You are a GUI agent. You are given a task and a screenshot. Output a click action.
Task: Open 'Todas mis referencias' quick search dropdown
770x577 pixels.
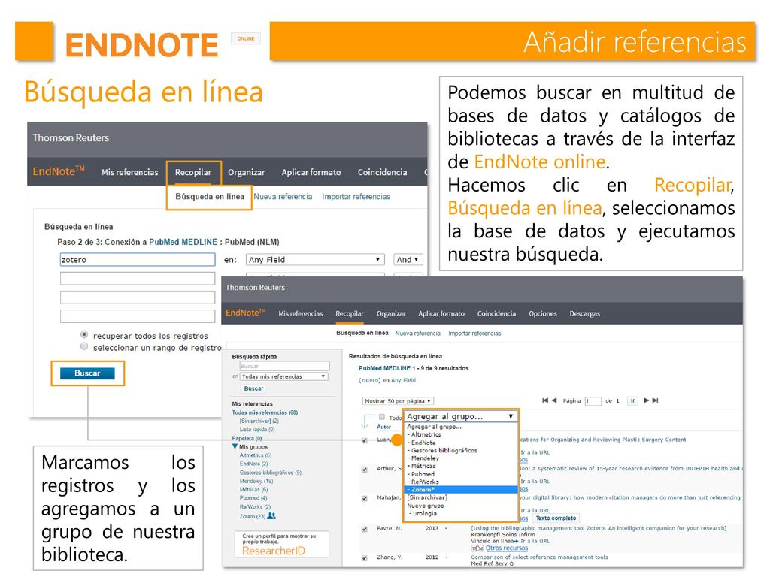pos(283,376)
